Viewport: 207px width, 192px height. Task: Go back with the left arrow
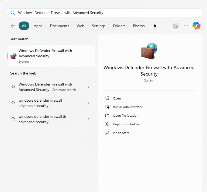pos(13,26)
